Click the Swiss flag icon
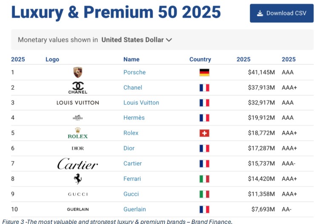Screen dimensions: 315x224 pos(204,133)
